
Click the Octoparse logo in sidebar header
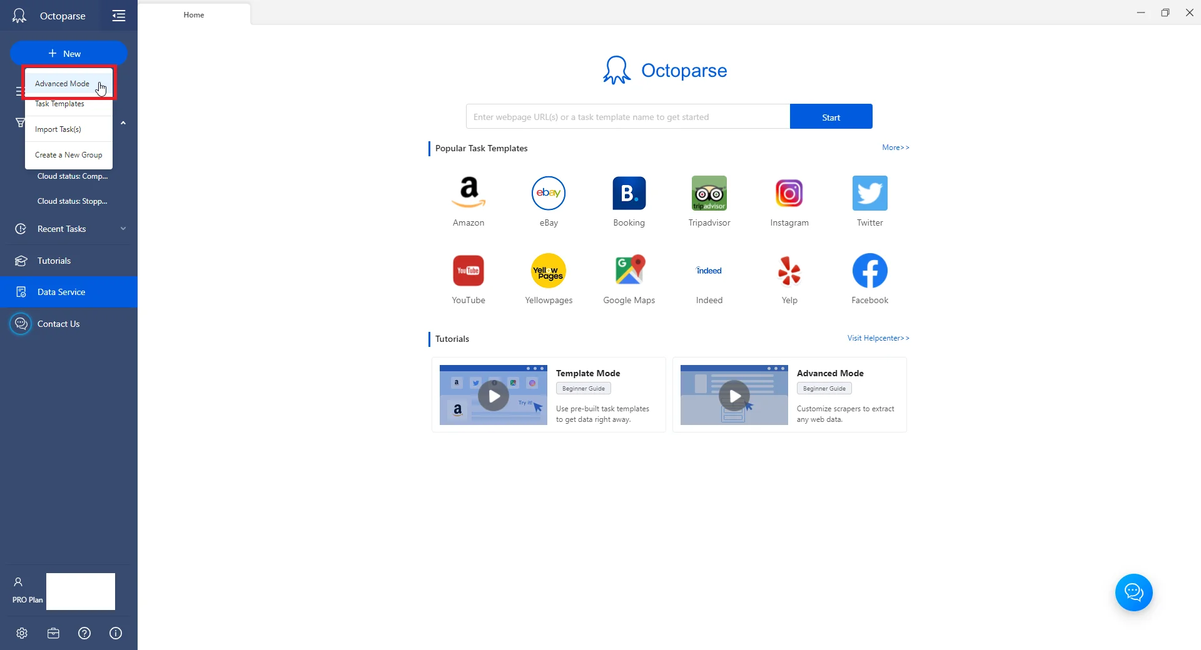pyautogui.click(x=19, y=16)
